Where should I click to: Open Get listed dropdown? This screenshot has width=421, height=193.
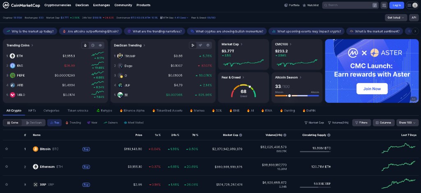coord(396,17)
